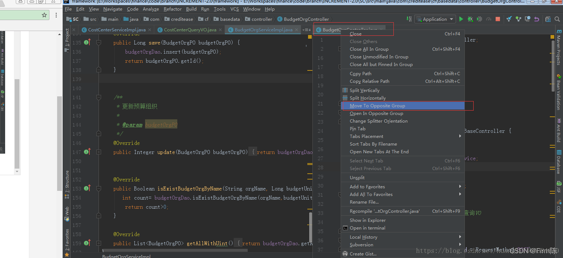Click the basedata breadcrumb folder
563x258 pixels.
pyautogui.click(x=227, y=19)
